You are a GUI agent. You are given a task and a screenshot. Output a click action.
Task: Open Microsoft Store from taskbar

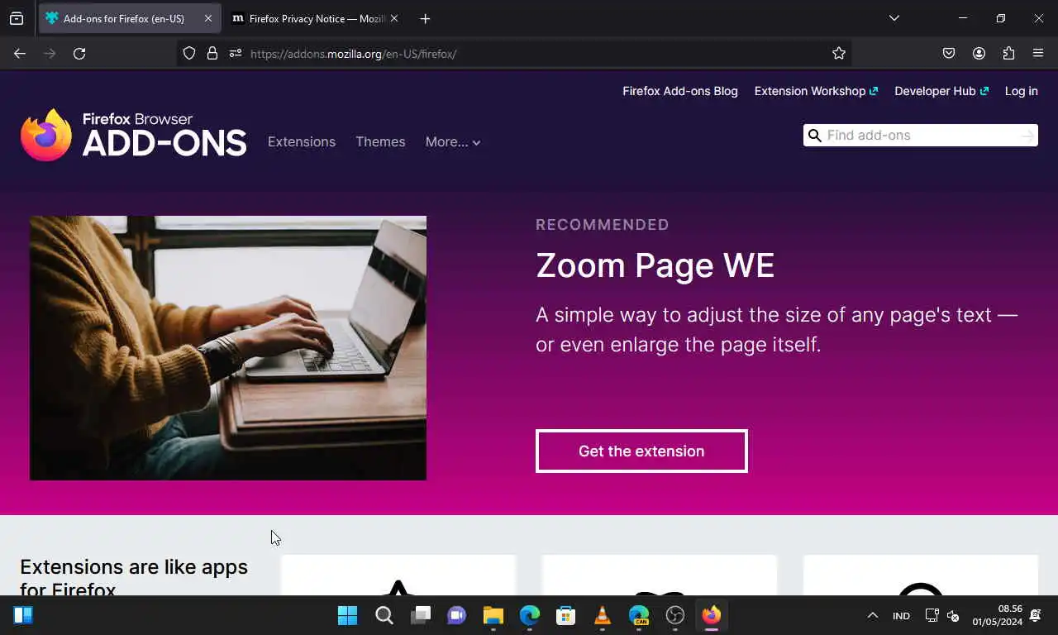(x=566, y=615)
